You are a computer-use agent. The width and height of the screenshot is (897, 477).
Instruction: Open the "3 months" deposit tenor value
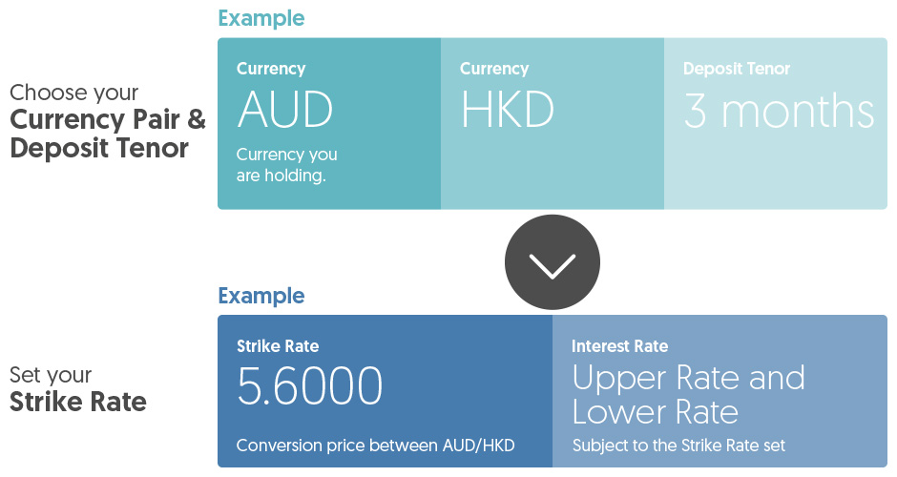tap(779, 111)
